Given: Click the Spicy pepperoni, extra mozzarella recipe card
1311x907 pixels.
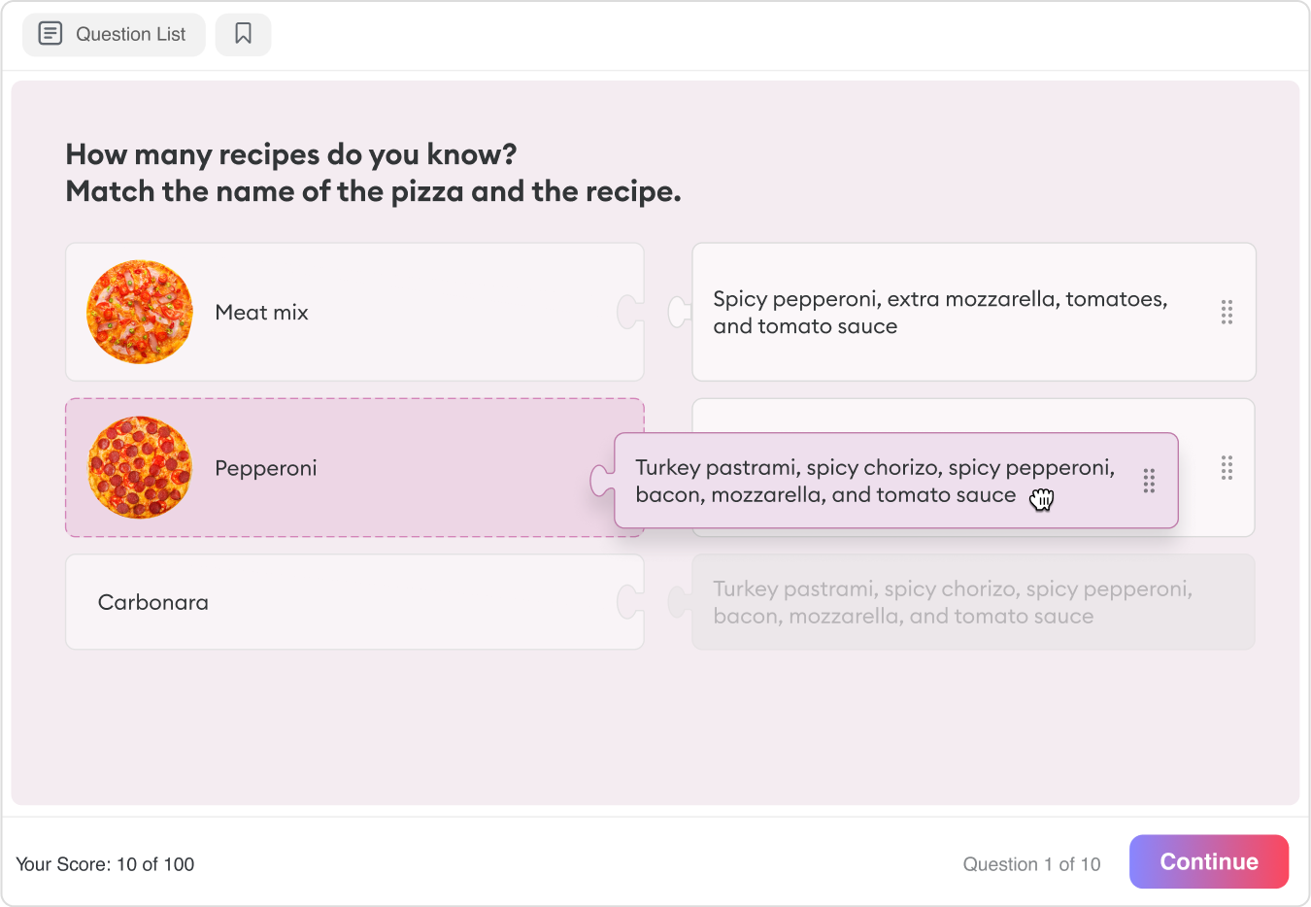Looking at the screenshot, I should tap(974, 312).
